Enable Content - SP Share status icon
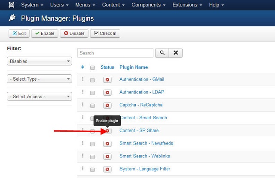The image size is (275, 178). point(107,131)
